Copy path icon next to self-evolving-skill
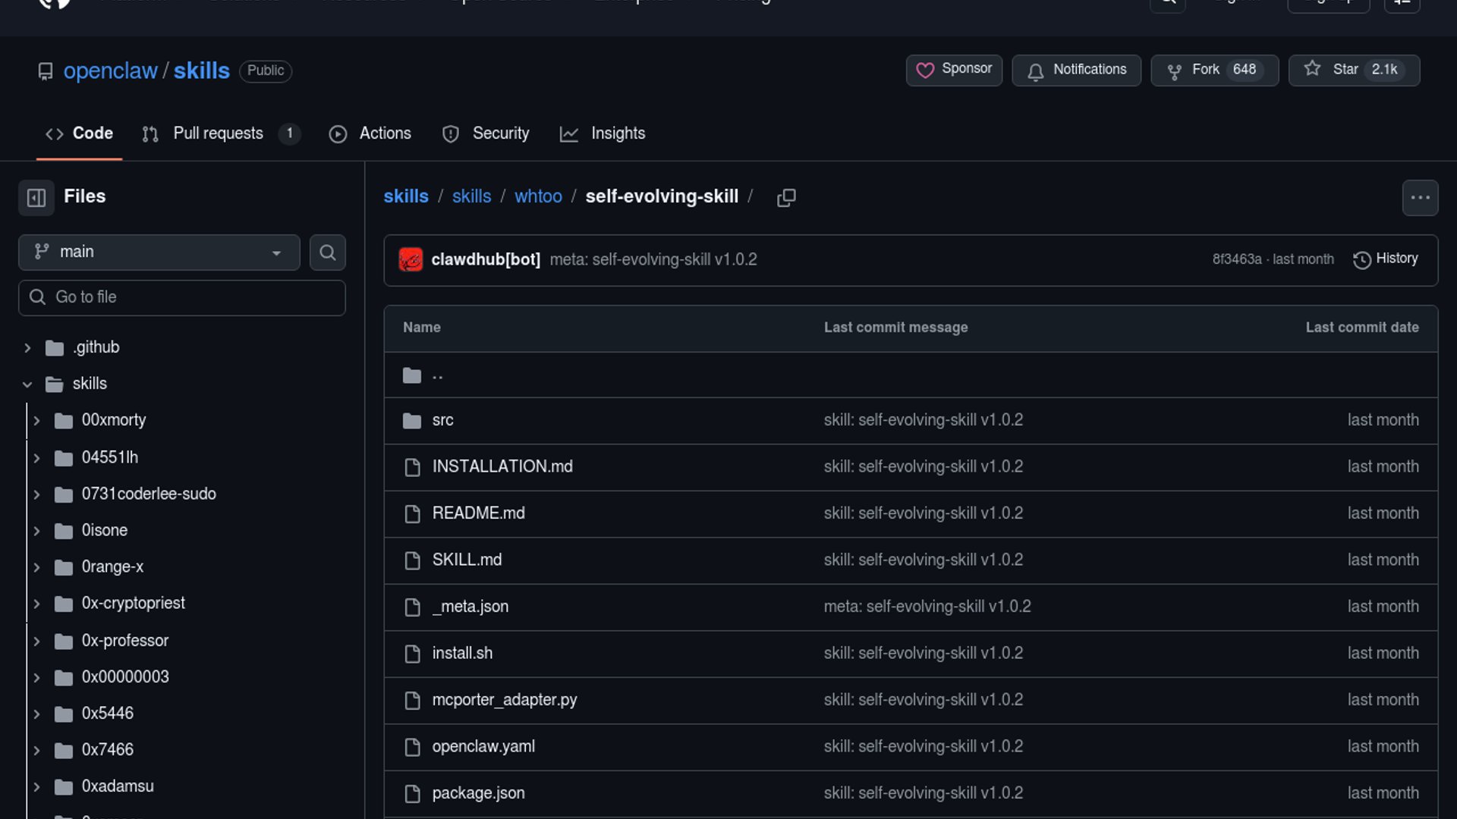The width and height of the screenshot is (1457, 819). [786, 198]
